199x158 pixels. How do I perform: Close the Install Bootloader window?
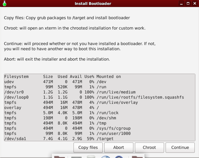(x=194, y=3)
